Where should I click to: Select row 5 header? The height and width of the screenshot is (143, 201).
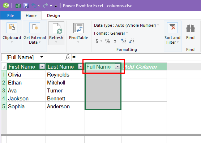[x=4, y=107]
